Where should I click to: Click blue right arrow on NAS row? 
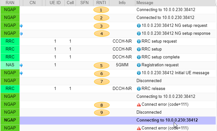click(x=21, y=65)
